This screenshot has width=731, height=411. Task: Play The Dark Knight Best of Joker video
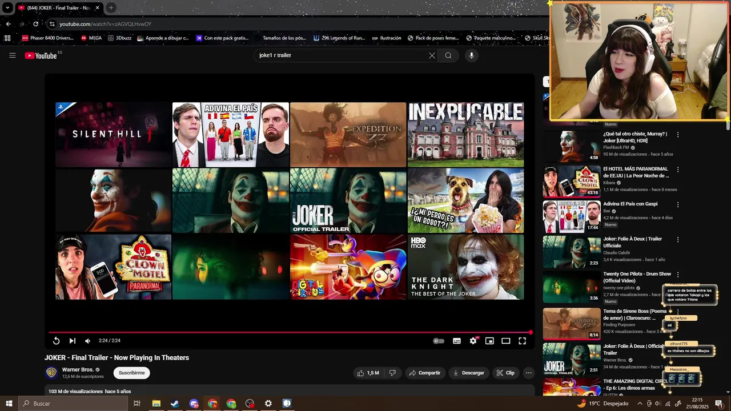tap(466, 267)
